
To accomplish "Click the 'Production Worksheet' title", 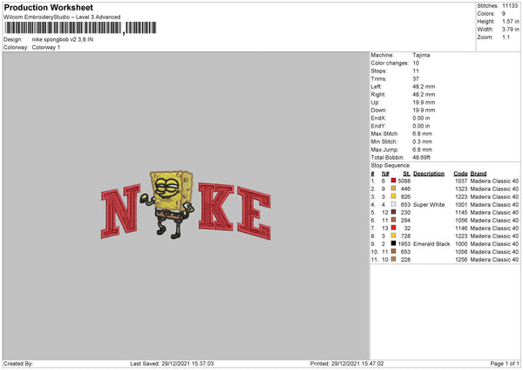I will (x=49, y=7).
